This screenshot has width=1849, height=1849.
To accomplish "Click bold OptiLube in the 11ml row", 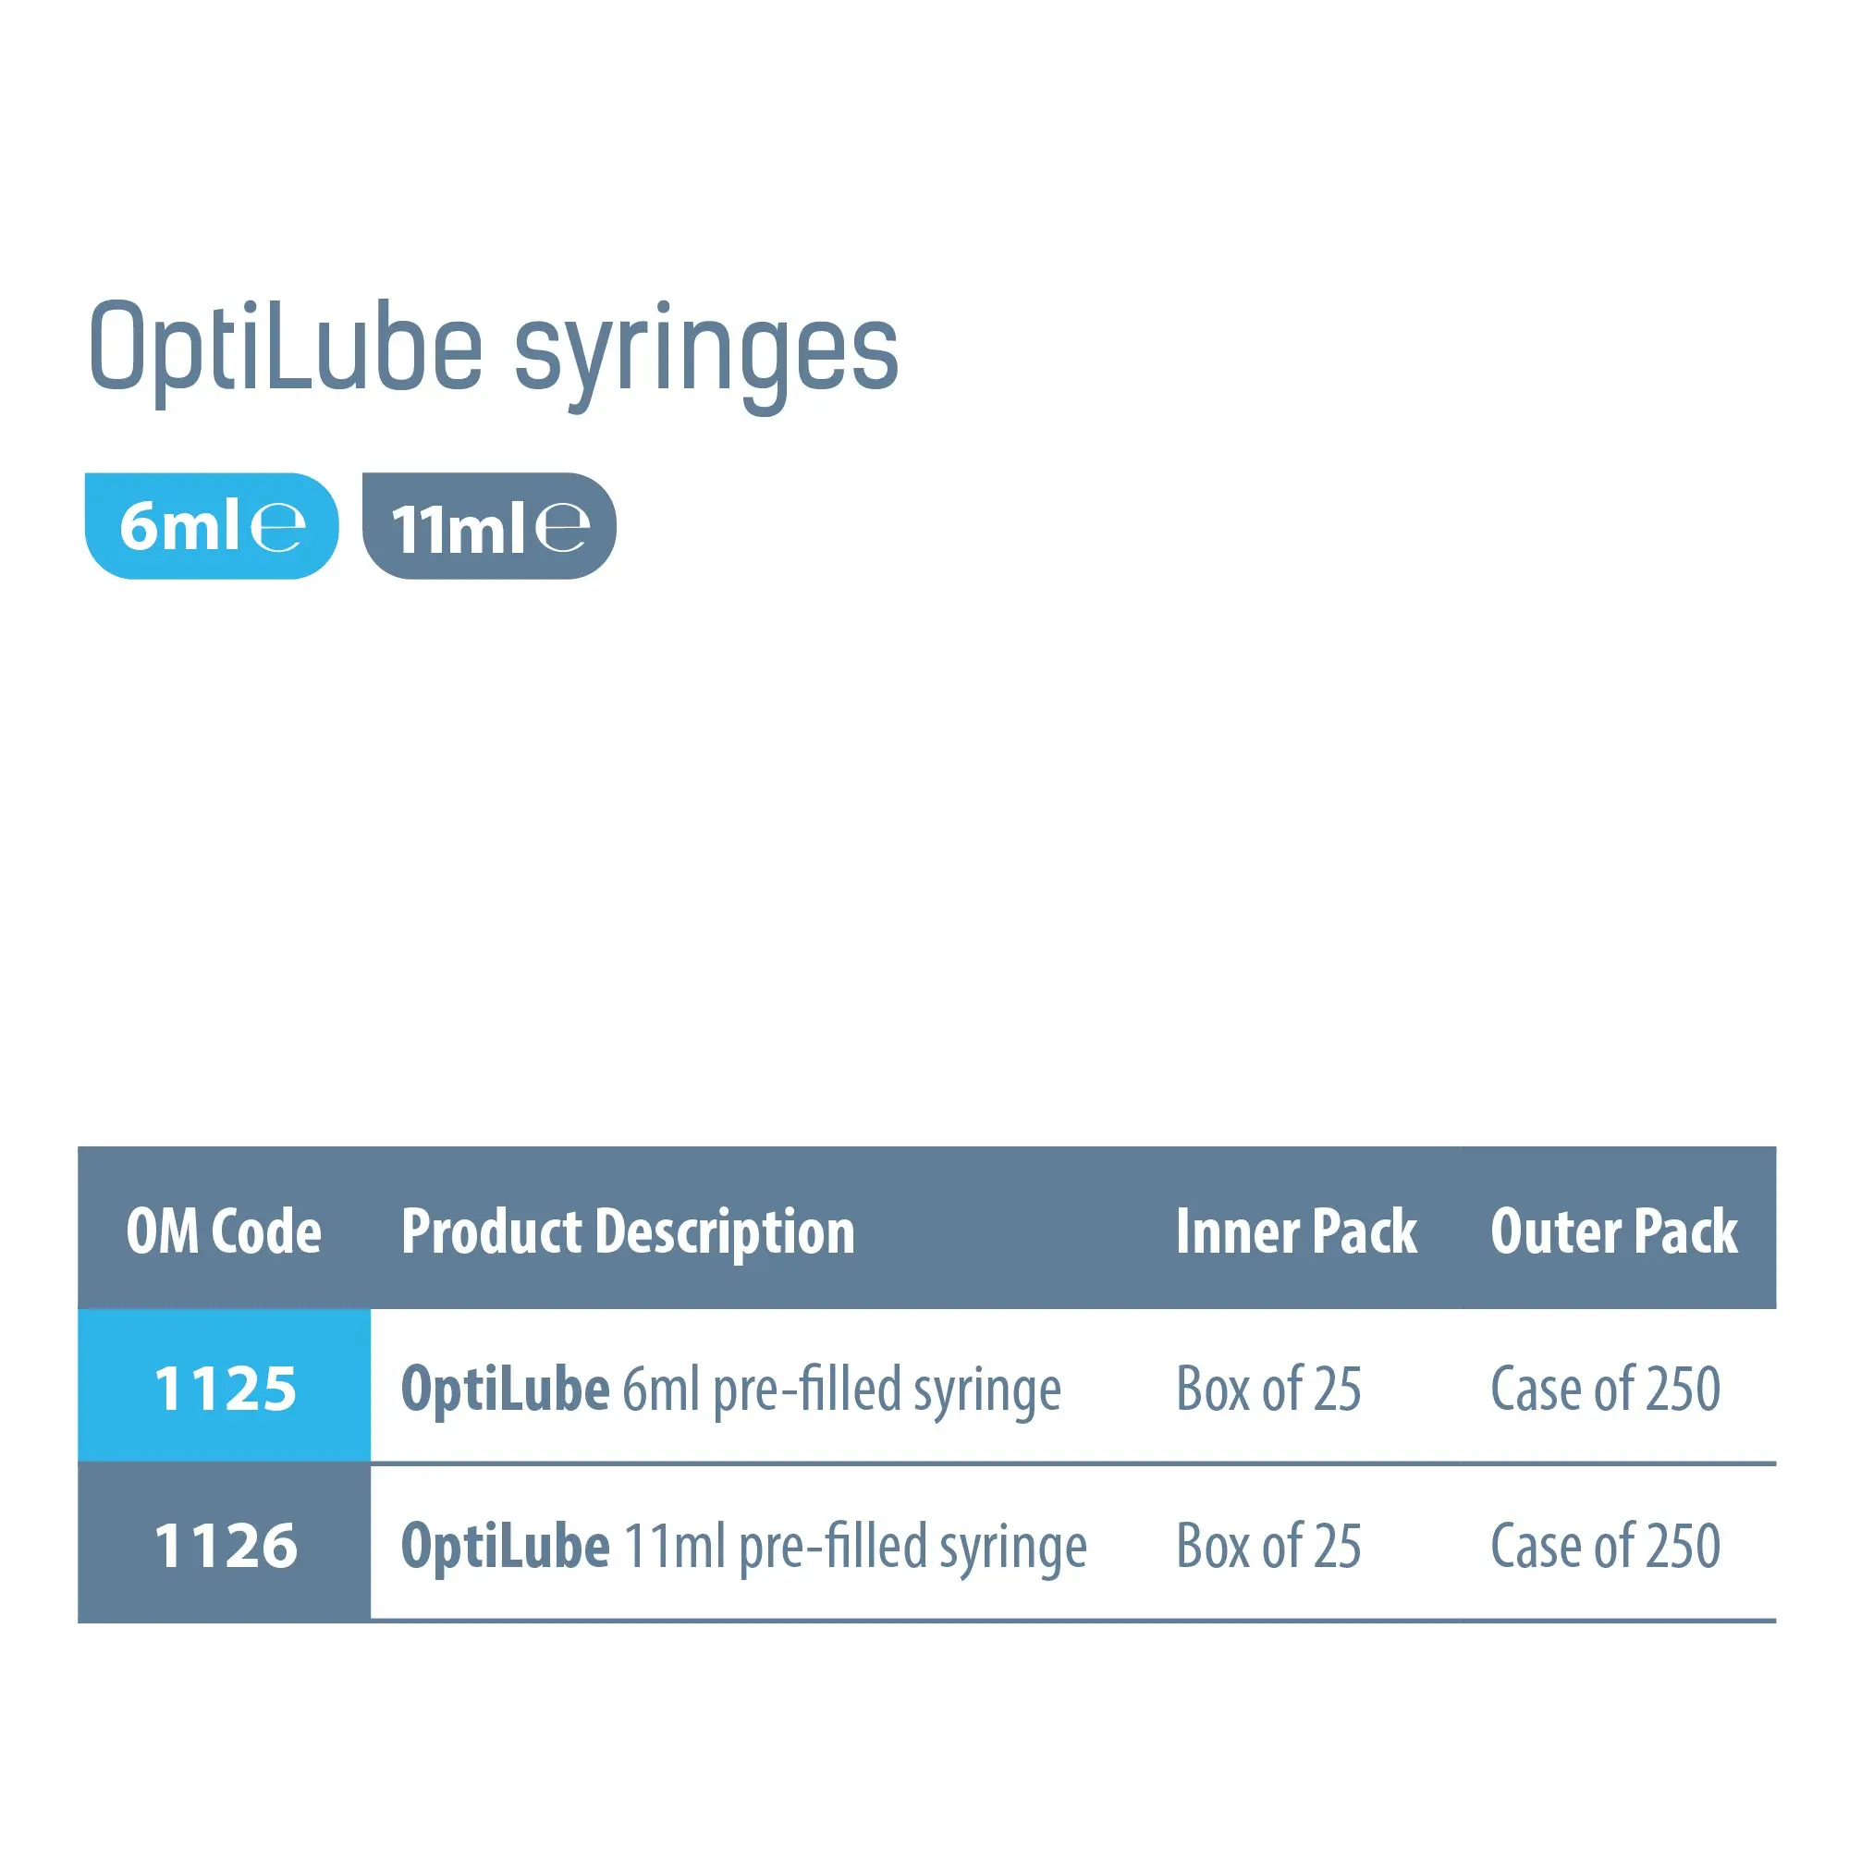I will pyautogui.click(x=505, y=1547).
